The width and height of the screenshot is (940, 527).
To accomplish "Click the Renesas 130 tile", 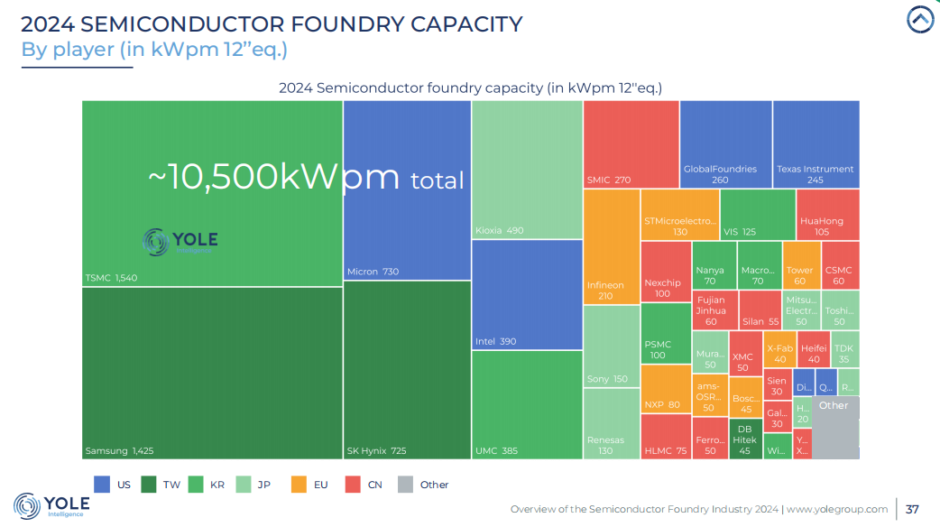I will [612, 424].
